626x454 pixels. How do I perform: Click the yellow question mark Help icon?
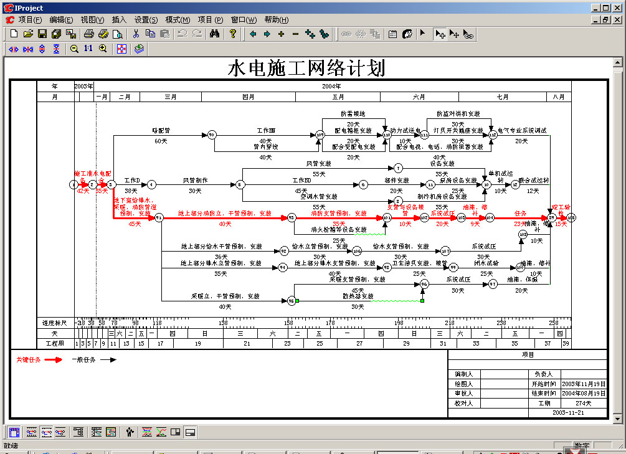point(232,34)
